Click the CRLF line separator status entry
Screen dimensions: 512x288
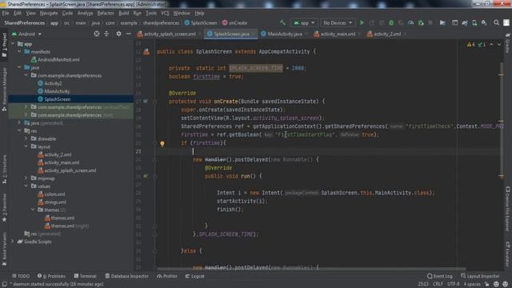pos(438,284)
